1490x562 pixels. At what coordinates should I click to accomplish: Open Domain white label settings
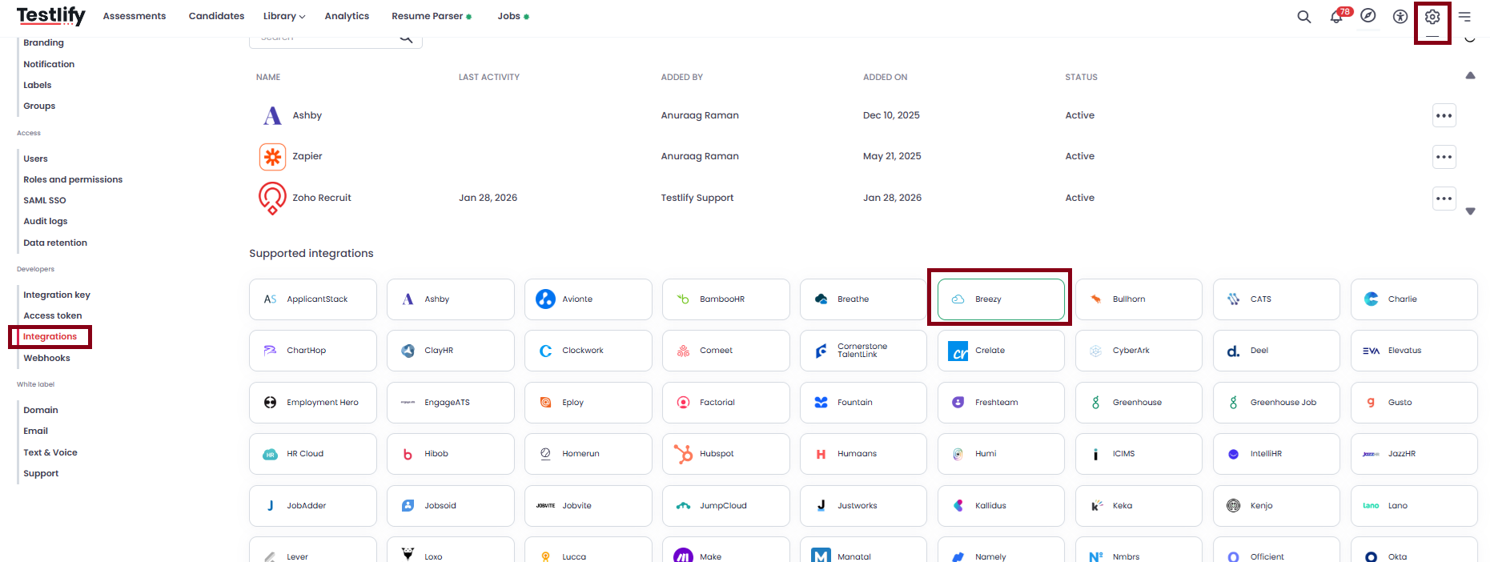[x=40, y=410]
